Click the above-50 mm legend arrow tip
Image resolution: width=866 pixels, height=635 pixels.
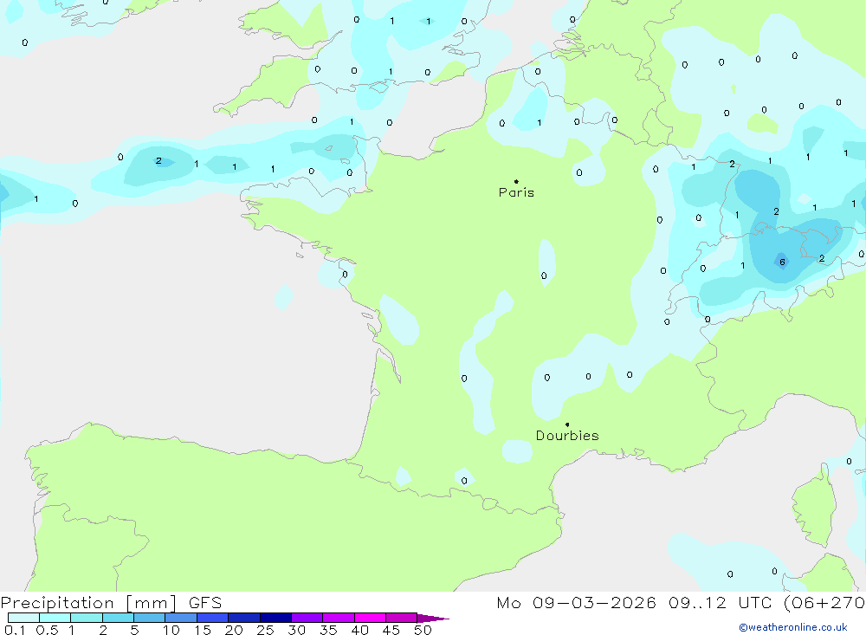pos(433,619)
